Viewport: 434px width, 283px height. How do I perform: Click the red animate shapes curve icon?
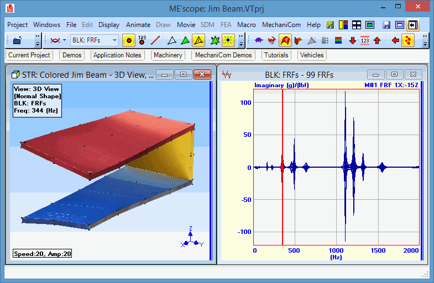(x=55, y=41)
